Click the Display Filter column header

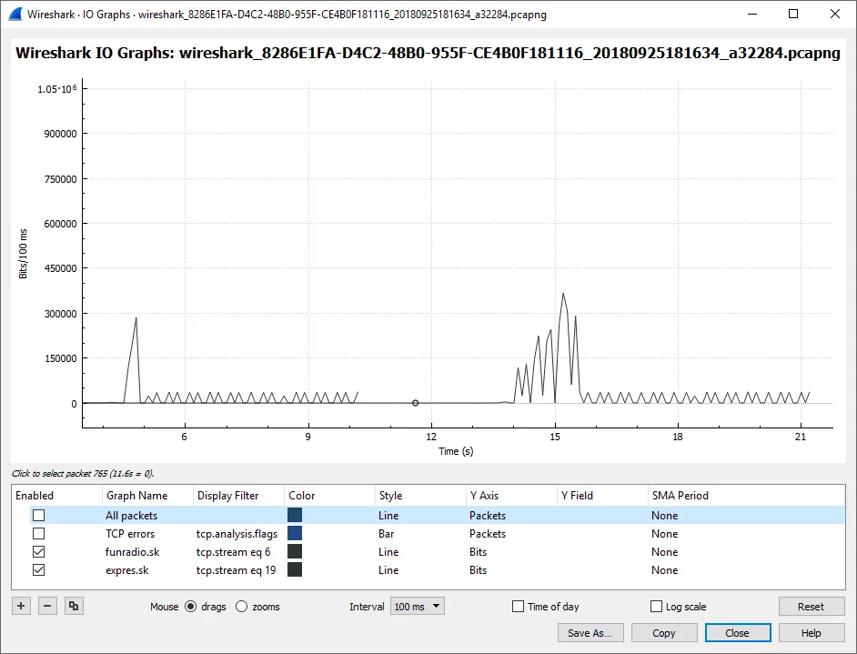(x=239, y=496)
